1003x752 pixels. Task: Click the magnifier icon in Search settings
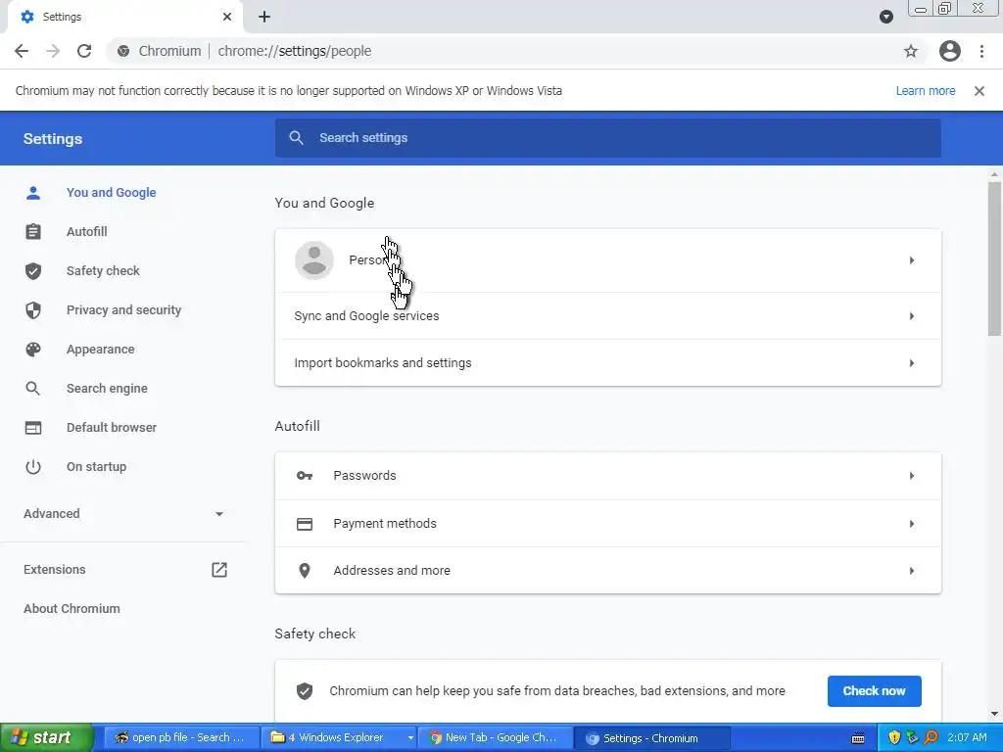pyautogui.click(x=296, y=137)
